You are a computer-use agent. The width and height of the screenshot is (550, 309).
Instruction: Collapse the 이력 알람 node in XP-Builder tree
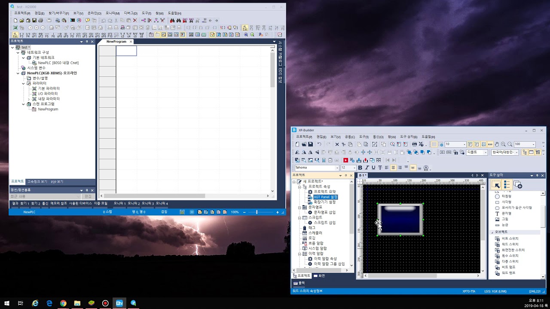coord(299,254)
